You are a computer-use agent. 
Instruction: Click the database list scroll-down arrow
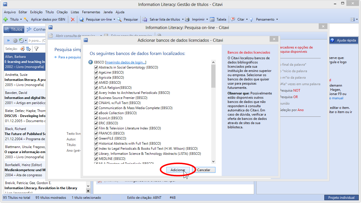tap(213, 162)
